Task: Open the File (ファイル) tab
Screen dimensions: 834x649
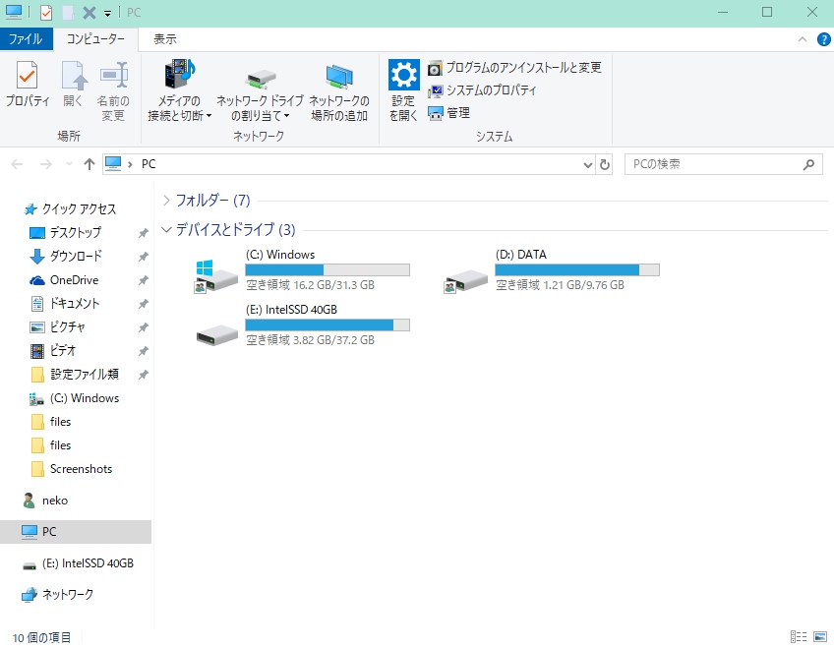Action: click(26, 39)
